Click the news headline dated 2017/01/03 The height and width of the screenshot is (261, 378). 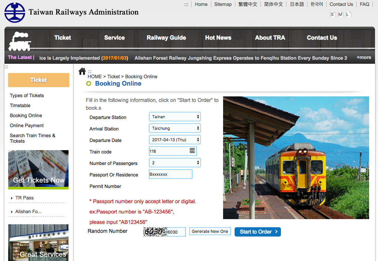(84, 58)
